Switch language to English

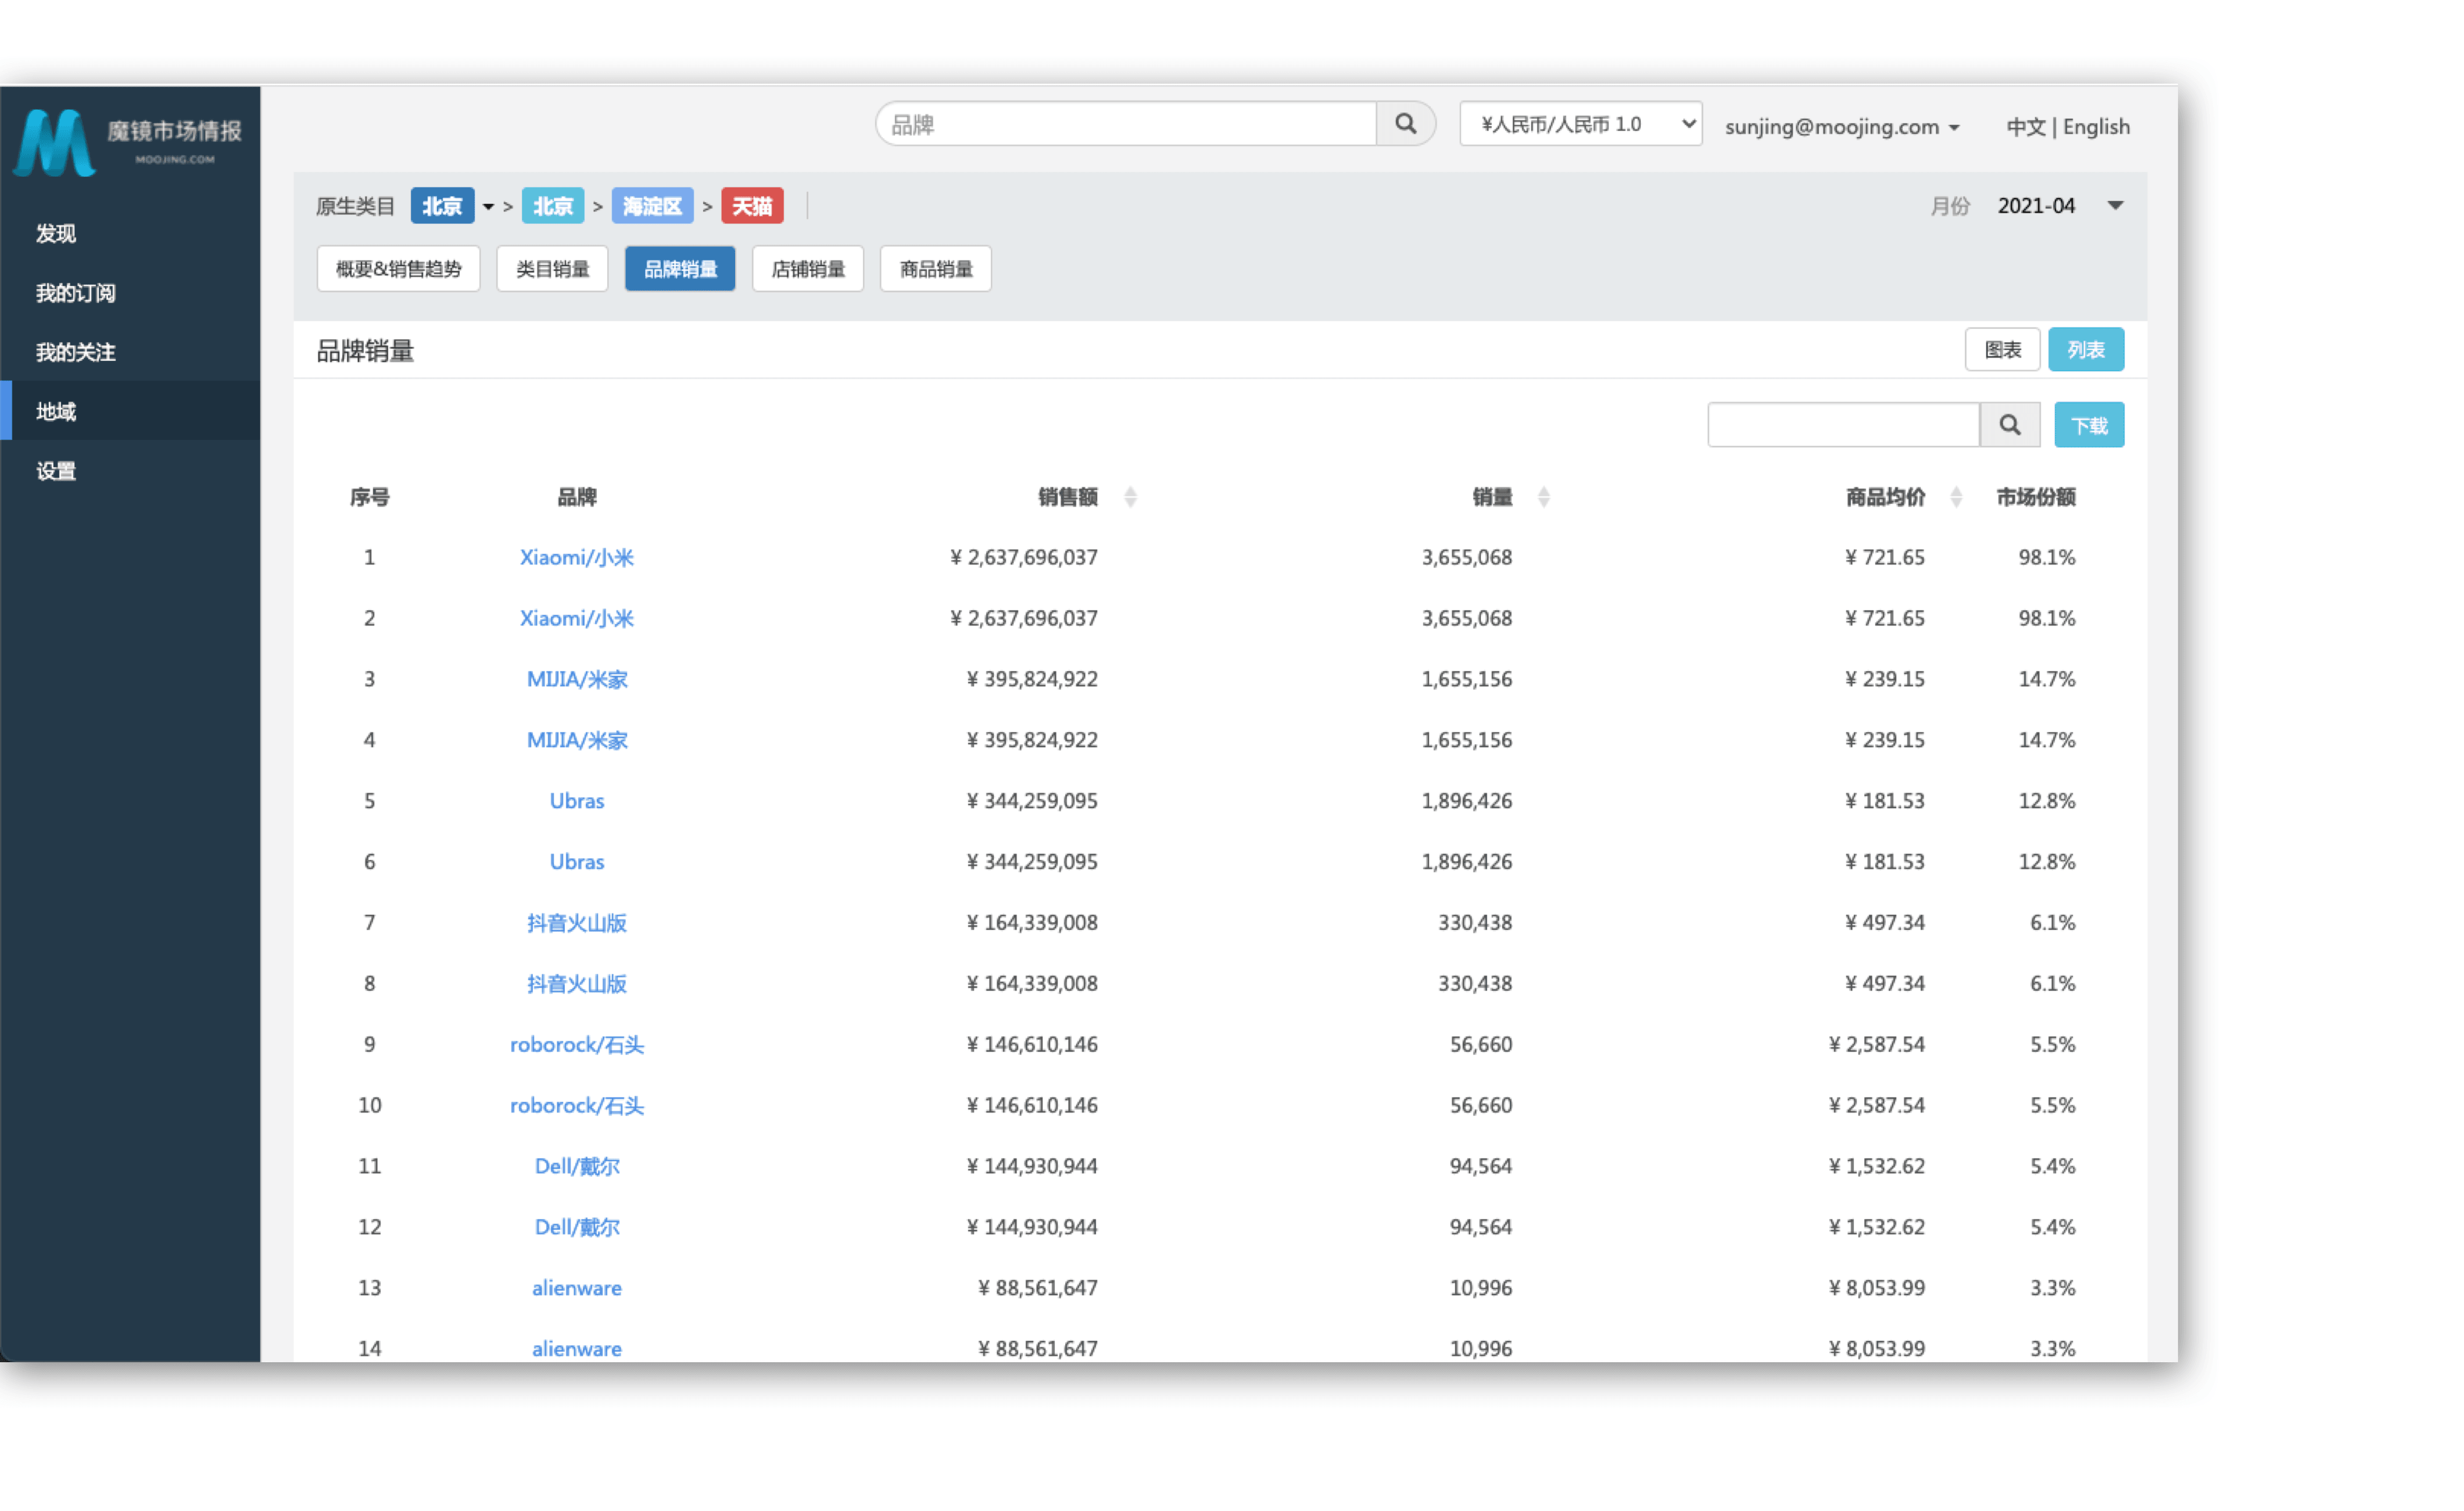[2096, 127]
